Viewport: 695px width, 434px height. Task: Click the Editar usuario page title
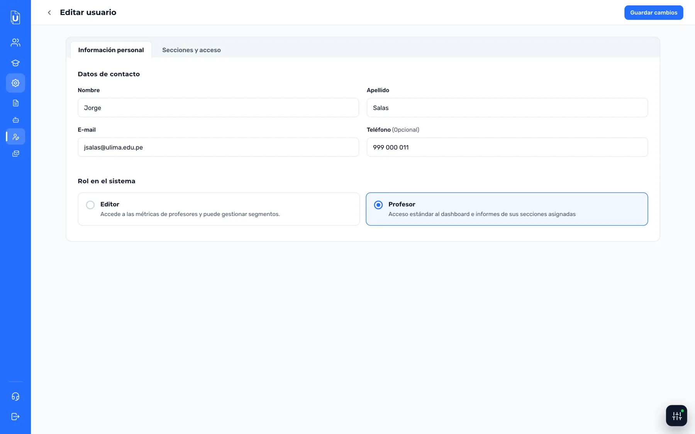(x=88, y=12)
